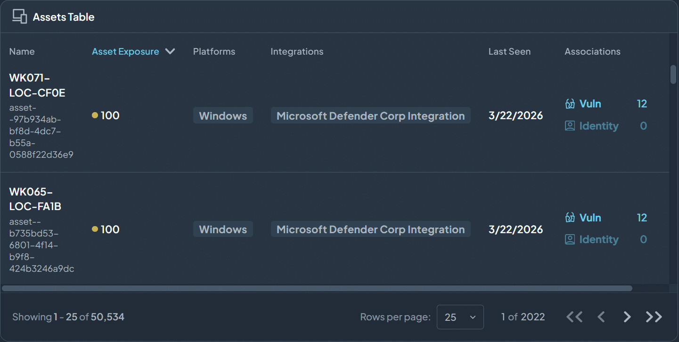Go back one page using left chevron
679x342 pixels.
601,317
